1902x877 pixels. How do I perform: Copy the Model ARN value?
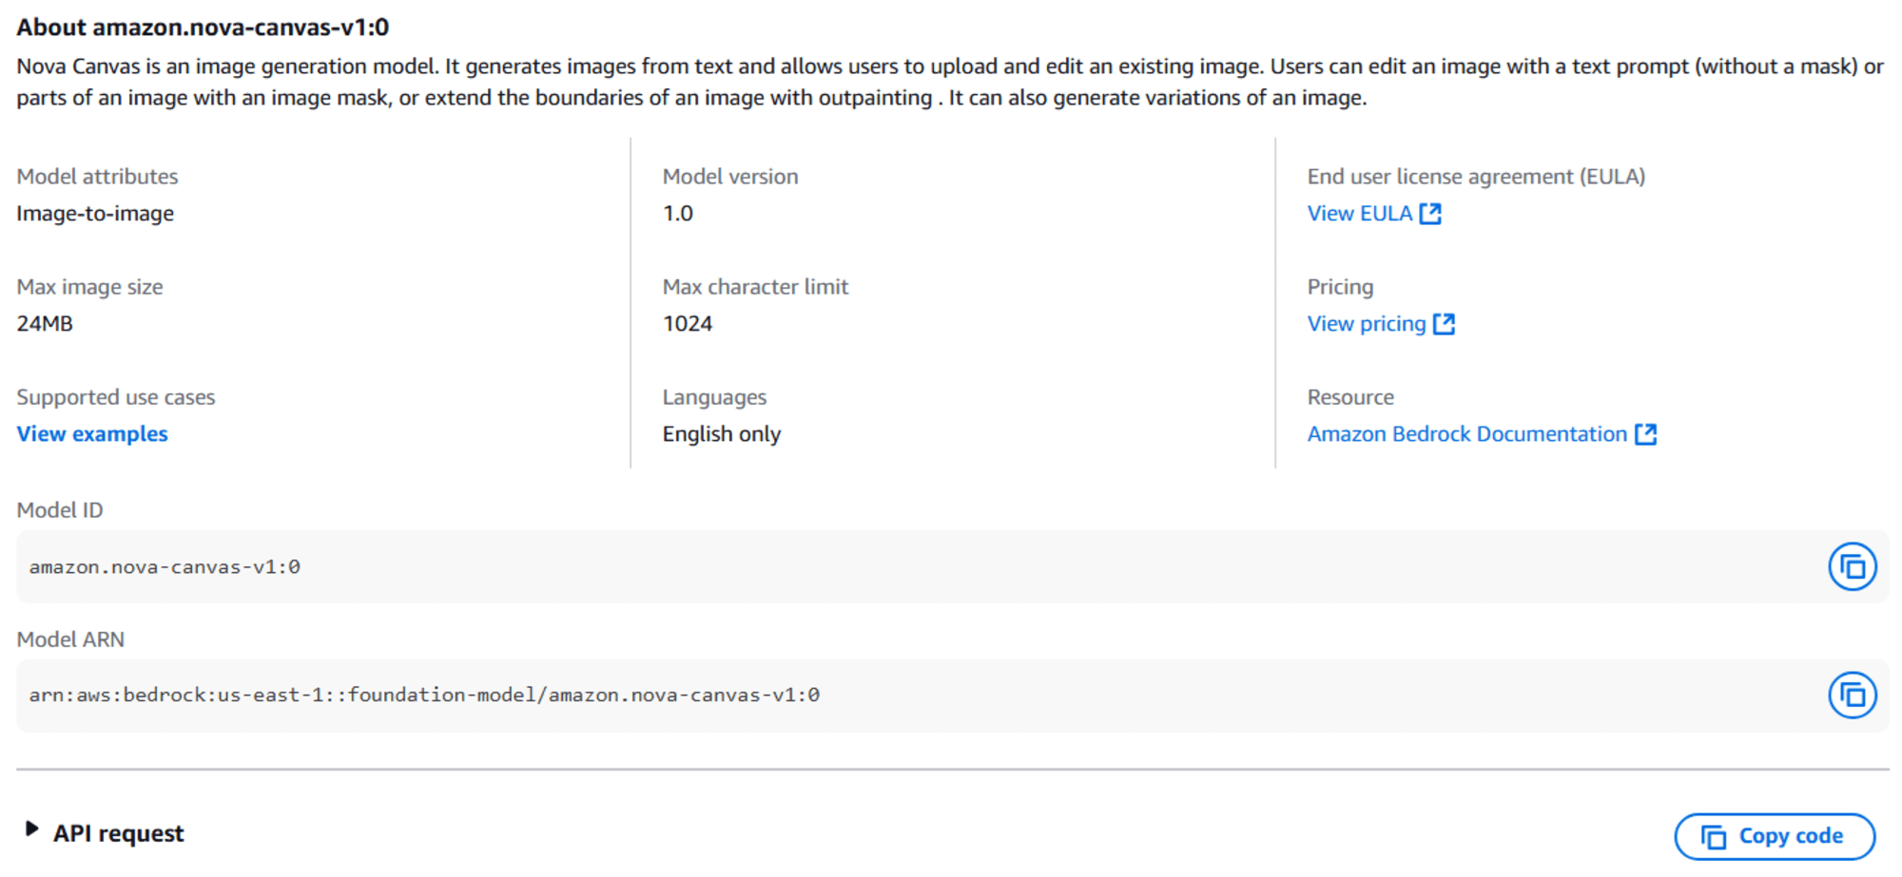click(x=1852, y=696)
